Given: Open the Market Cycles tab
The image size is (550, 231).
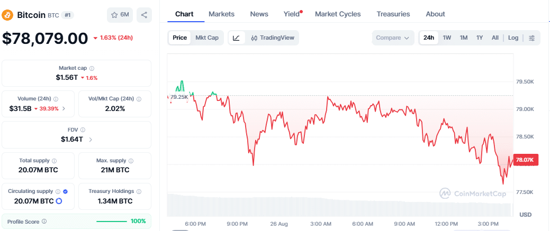Looking at the screenshot, I should (338, 14).
